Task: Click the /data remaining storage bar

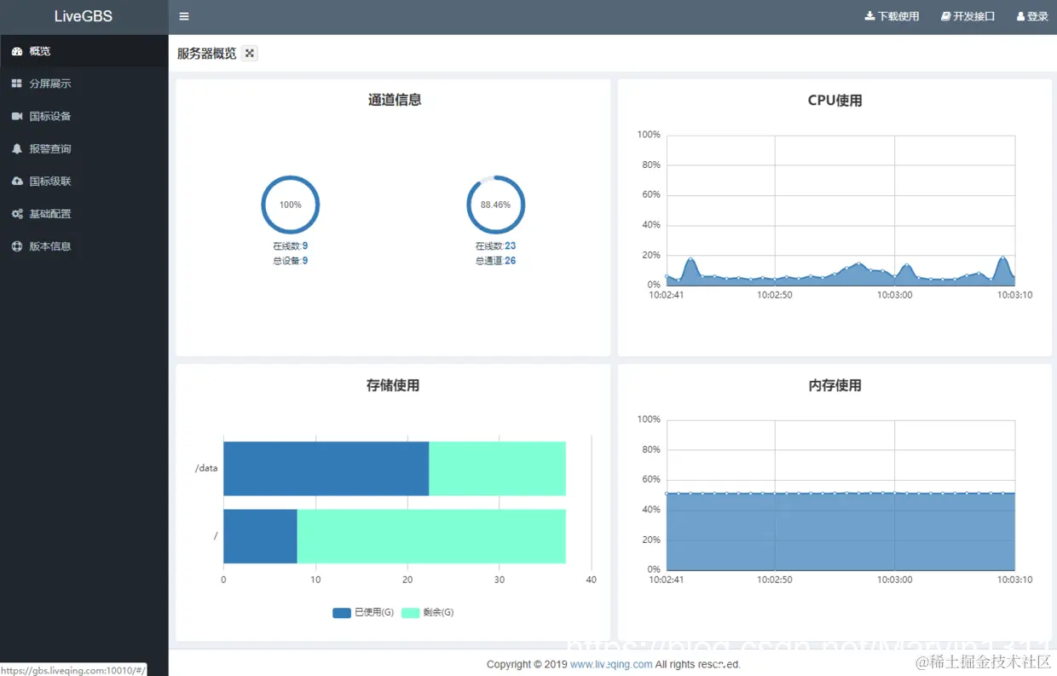Action: click(497, 468)
